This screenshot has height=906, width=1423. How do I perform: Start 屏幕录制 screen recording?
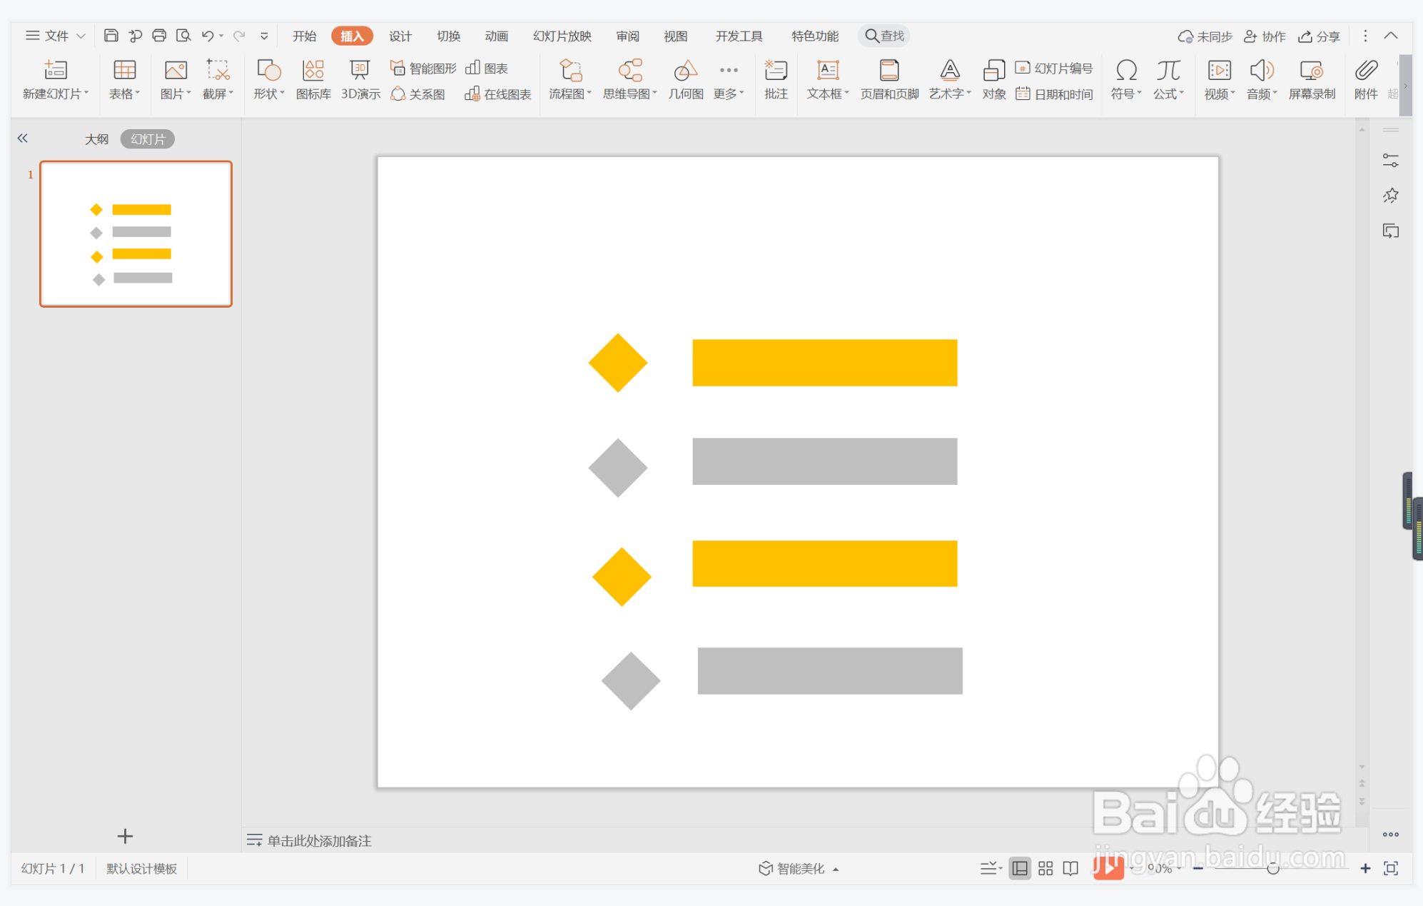1312,79
